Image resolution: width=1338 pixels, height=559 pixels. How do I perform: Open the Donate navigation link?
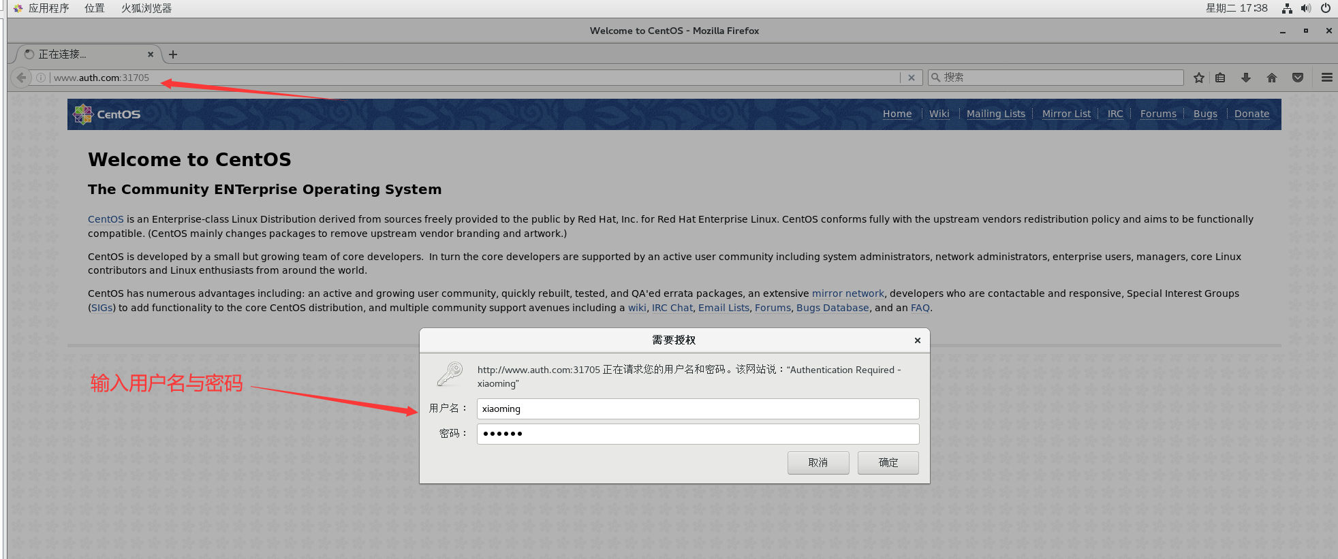click(1251, 114)
